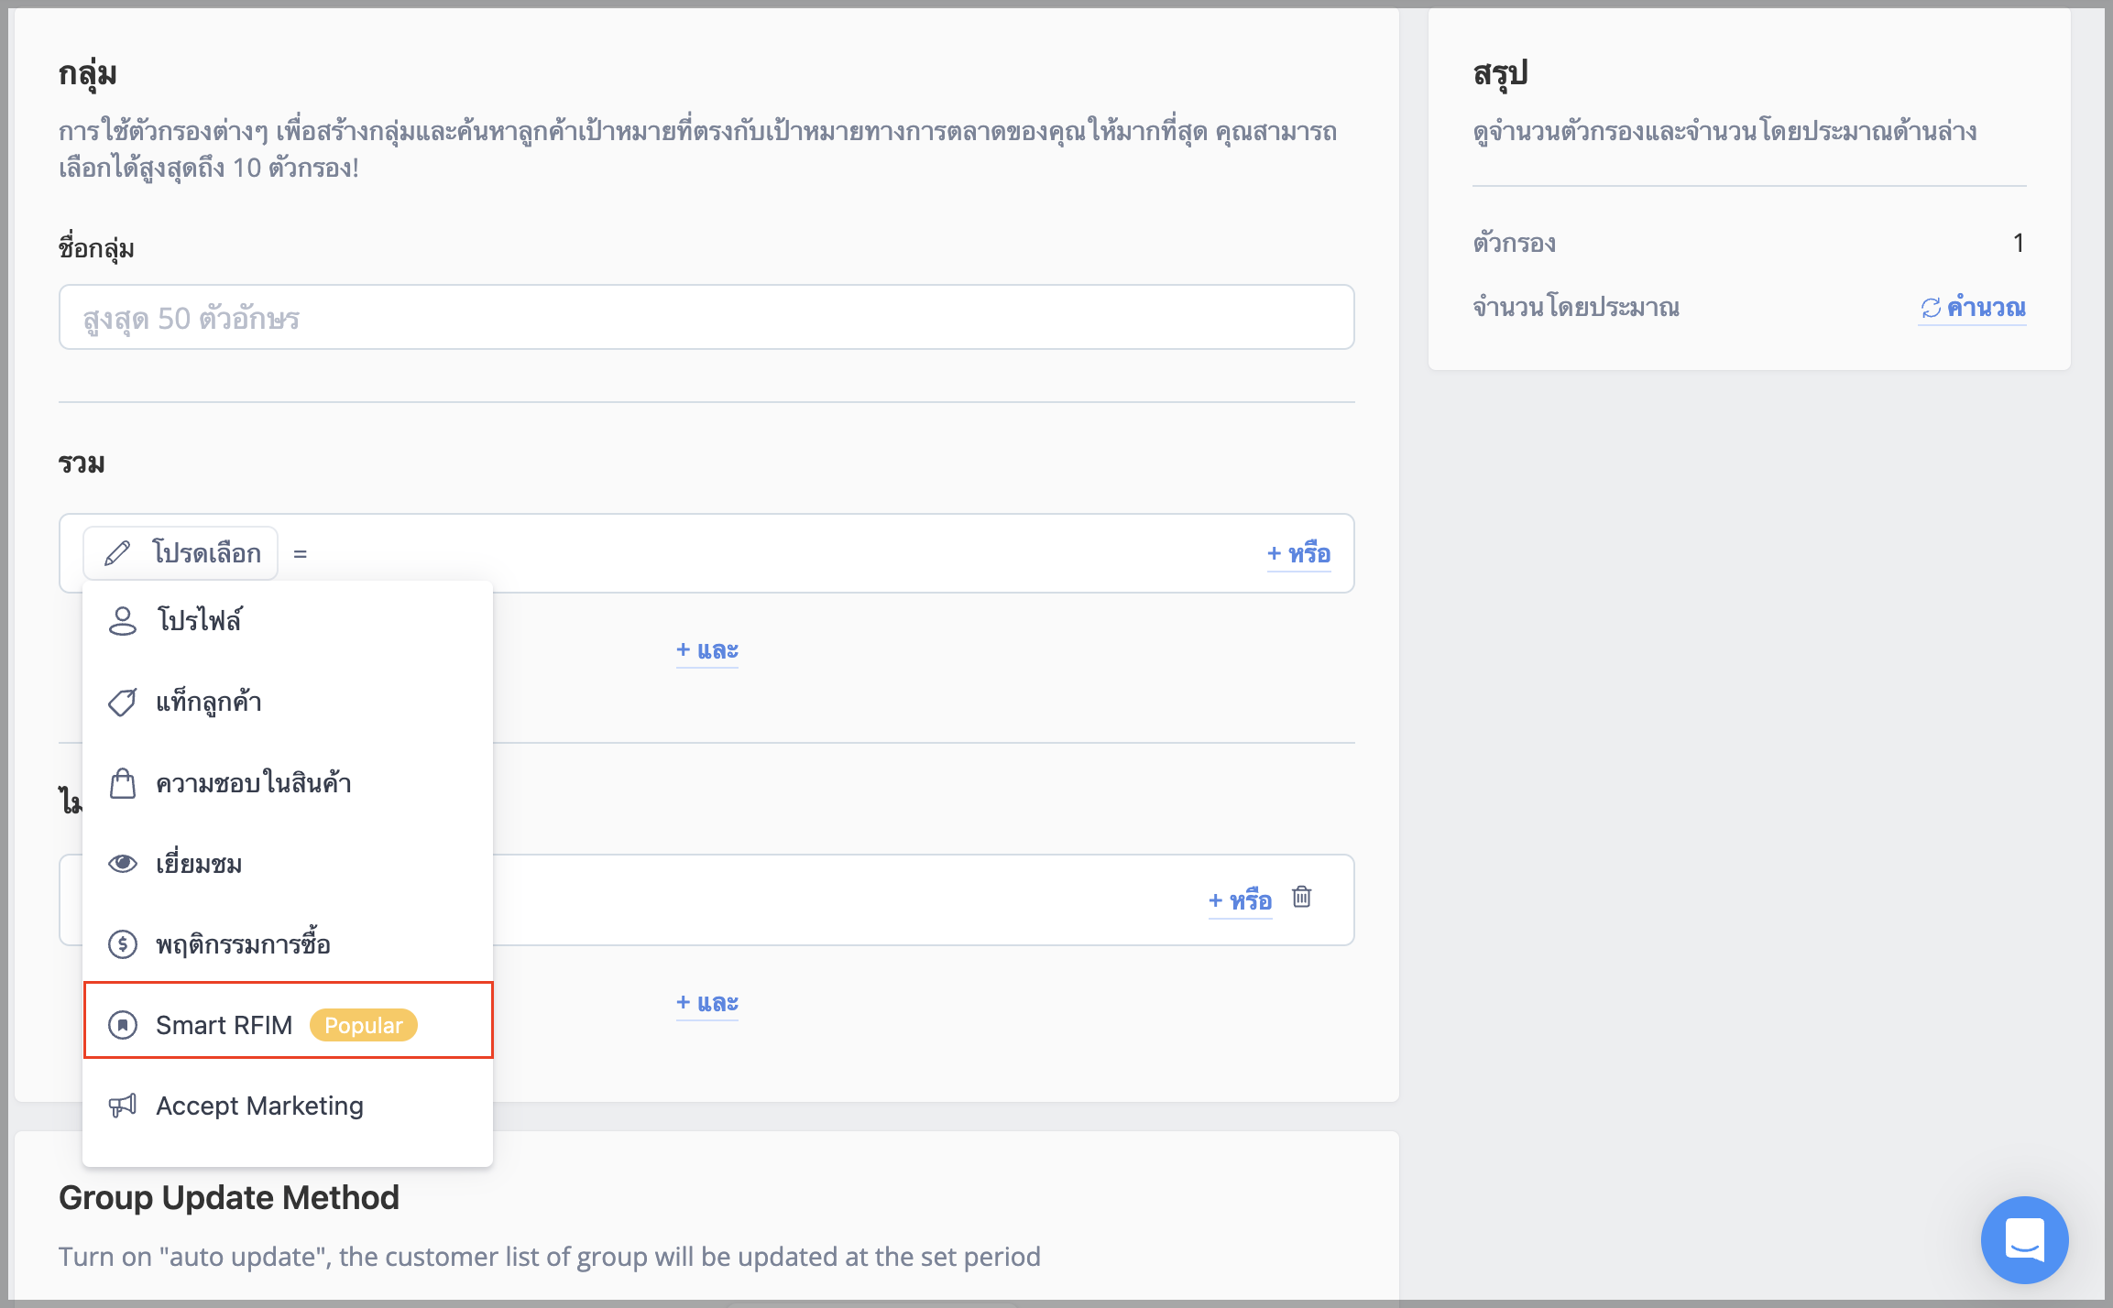Click the refresh icon beside คำนวณ
Image resolution: width=2113 pixels, height=1308 pixels.
pyautogui.click(x=1932, y=308)
